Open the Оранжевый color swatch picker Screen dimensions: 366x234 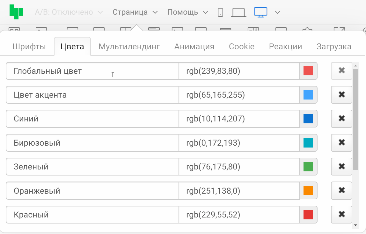308,190
